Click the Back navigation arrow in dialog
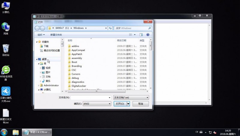This screenshot has height=136, width=240. (x=37, y=28)
